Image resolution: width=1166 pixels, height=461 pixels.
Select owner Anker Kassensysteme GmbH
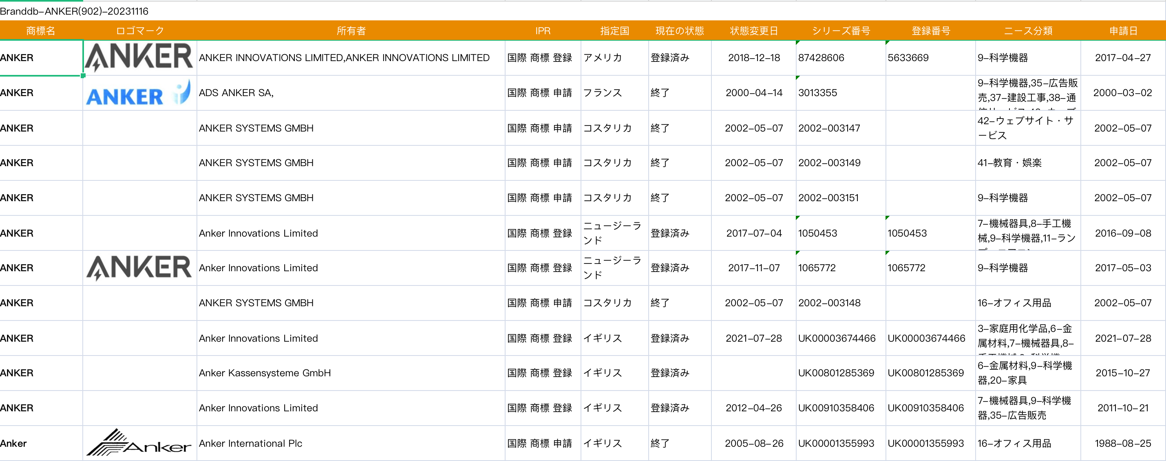click(351, 373)
